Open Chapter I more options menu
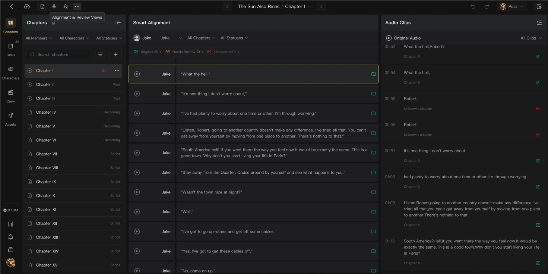Image resolution: width=548 pixels, height=274 pixels. click(117, 71)
